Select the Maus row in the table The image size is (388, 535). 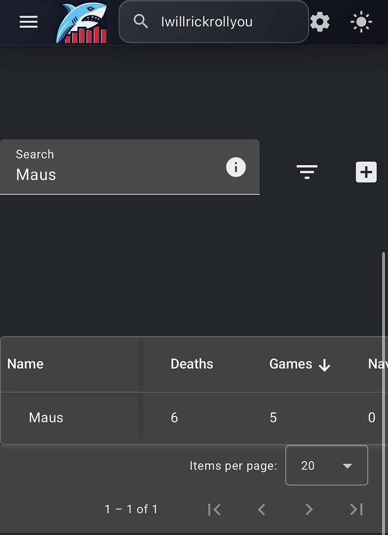[x=194, y=418]
